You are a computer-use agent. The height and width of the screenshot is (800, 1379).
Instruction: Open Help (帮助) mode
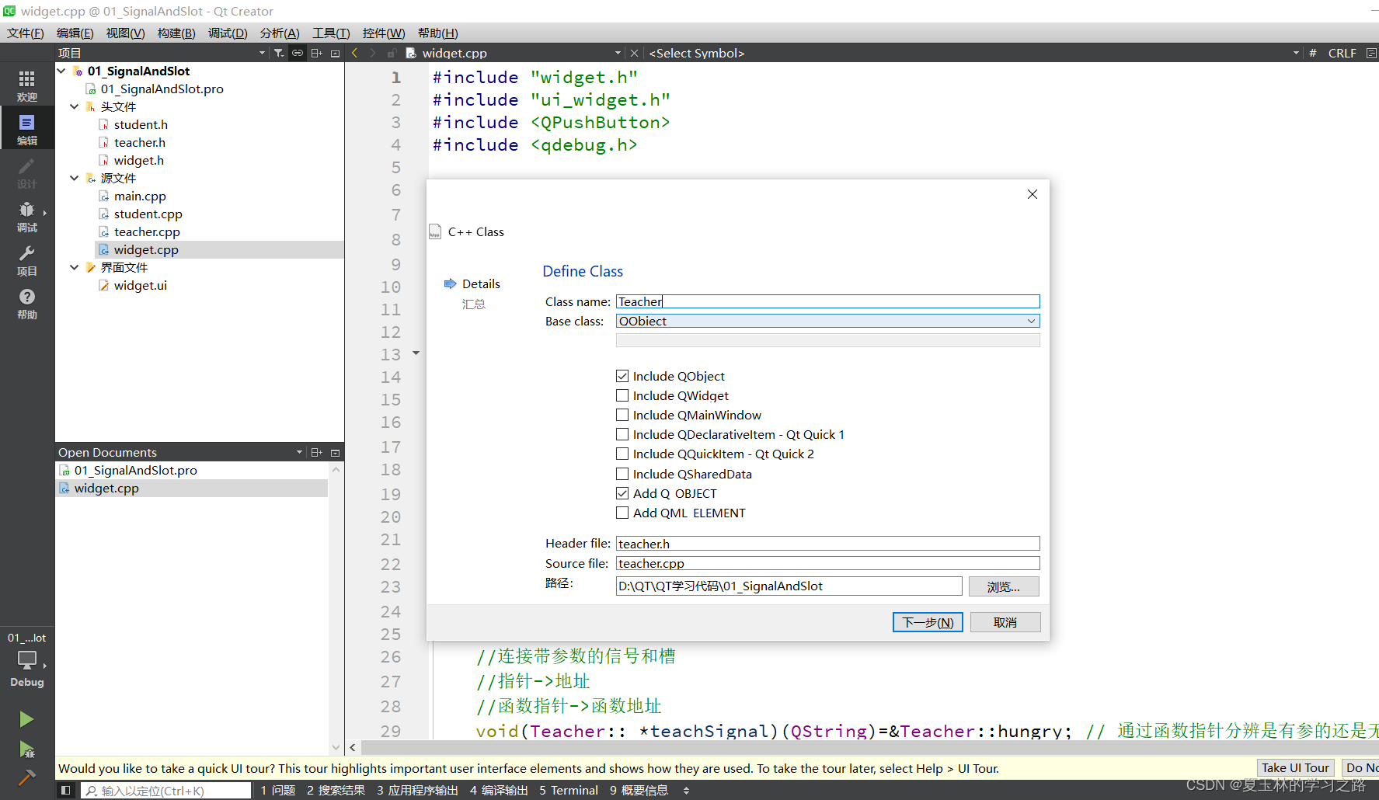click(x=27, y=303)
